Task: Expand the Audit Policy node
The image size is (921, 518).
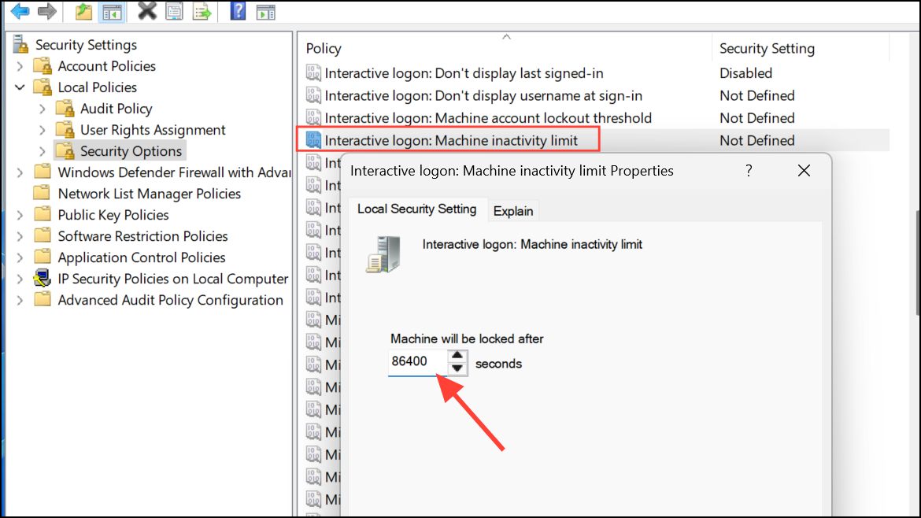Action: coord(43,109)
